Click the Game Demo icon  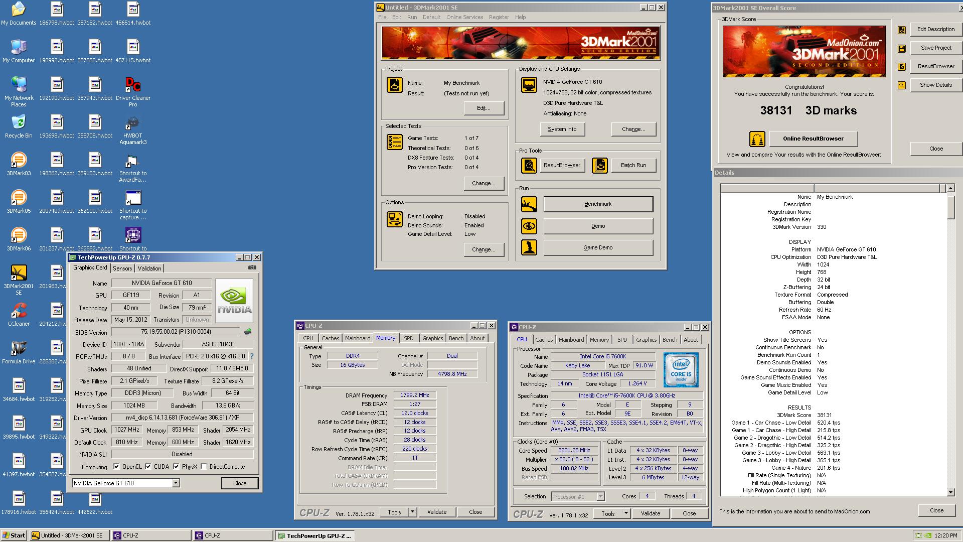tap(529, 247)
